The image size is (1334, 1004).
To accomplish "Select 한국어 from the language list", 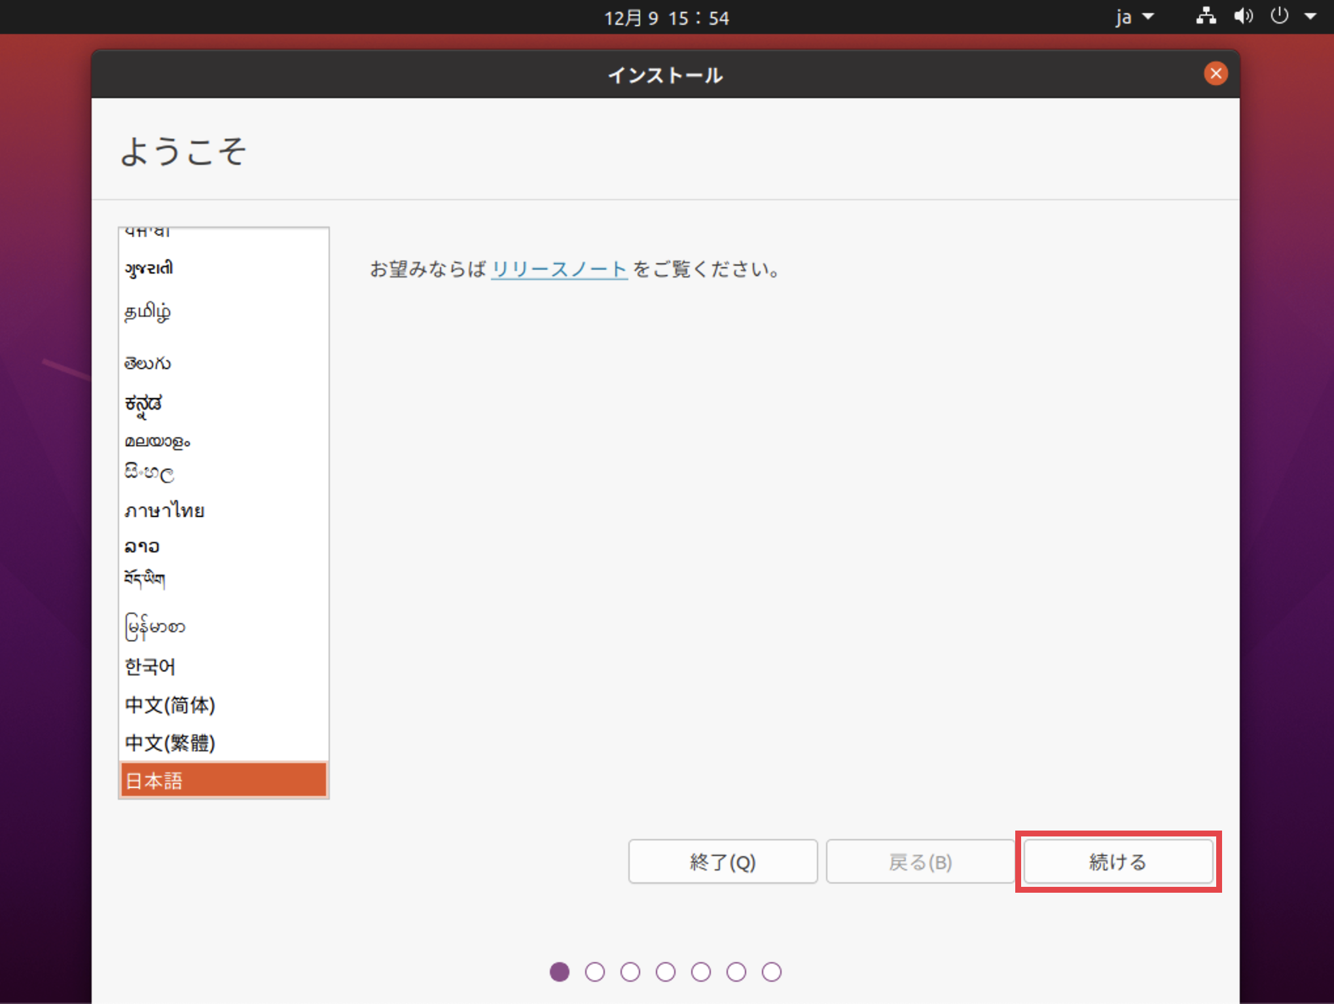I will pos(149,666).
